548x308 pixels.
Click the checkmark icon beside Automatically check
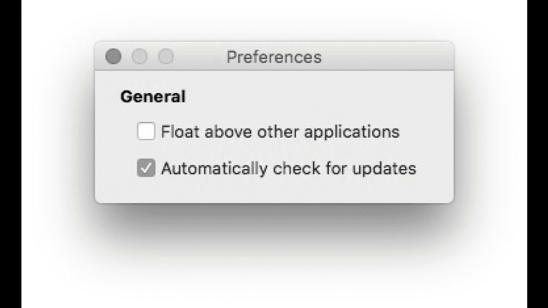[x=146, y=168]
